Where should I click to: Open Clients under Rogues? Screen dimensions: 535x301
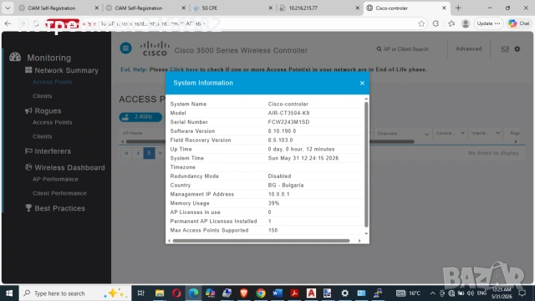(x=43, y=136)
